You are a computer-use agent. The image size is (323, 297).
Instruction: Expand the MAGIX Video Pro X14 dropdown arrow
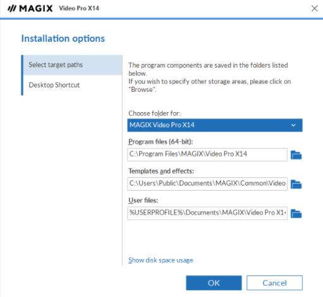[x=293, y=125]
